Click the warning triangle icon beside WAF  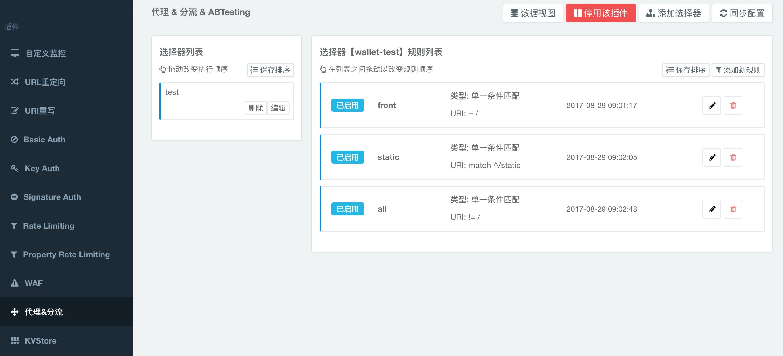[x=15, y=283]
